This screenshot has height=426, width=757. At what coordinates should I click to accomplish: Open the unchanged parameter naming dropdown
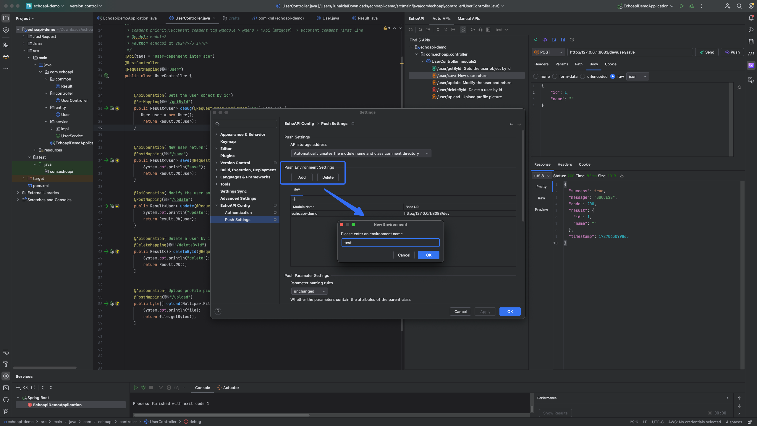tap(309, 291)
